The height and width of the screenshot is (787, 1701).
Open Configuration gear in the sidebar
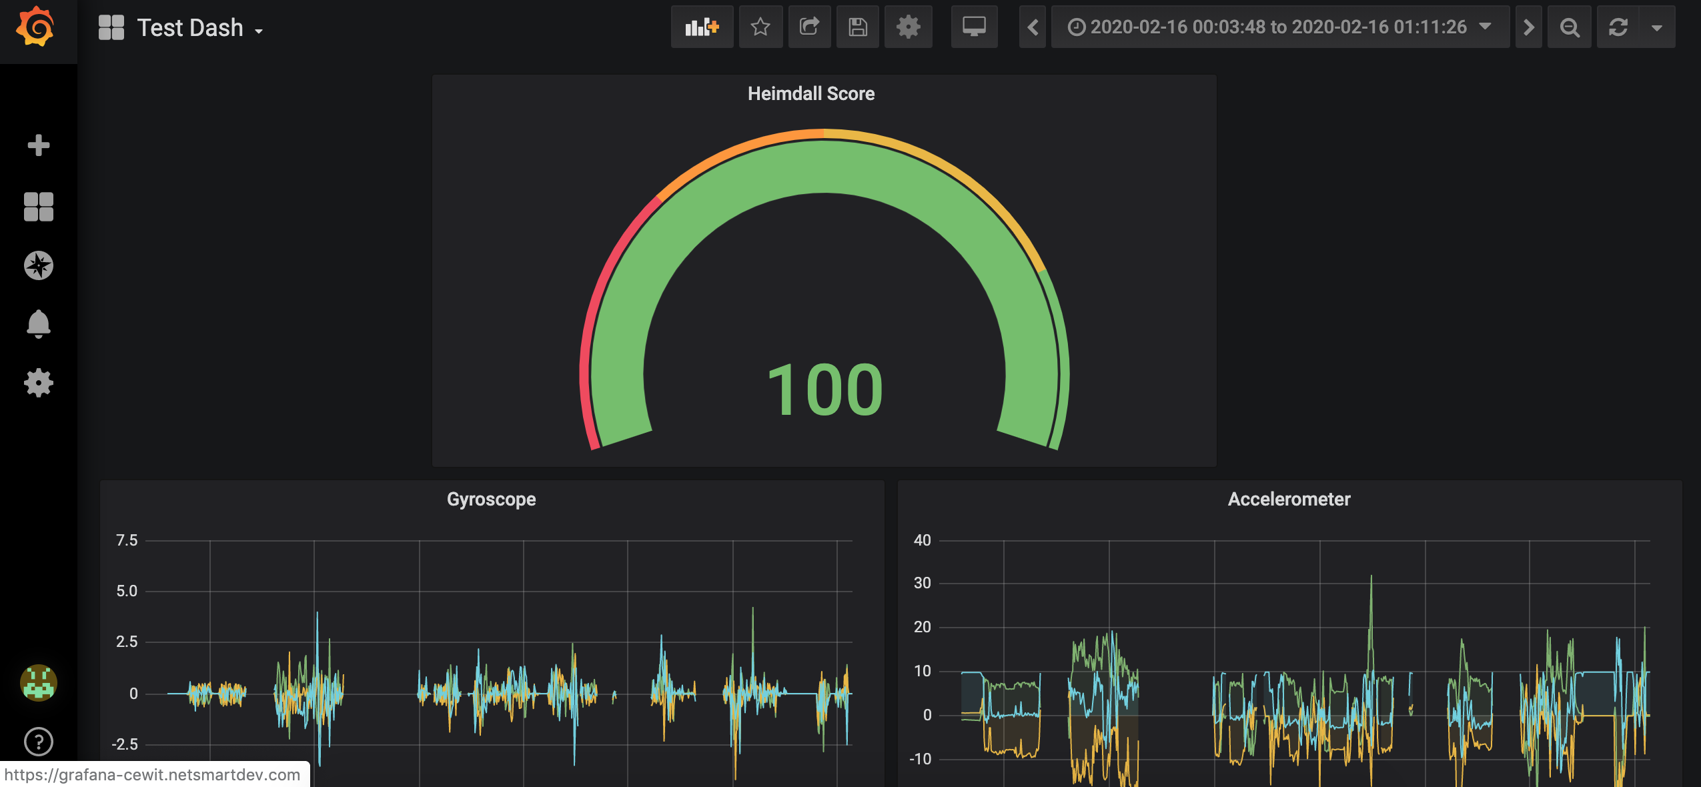tap(39, 383)
